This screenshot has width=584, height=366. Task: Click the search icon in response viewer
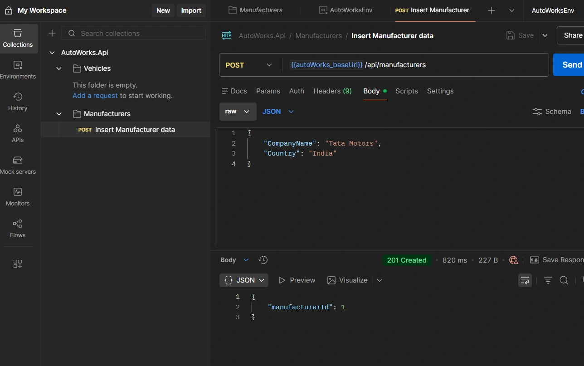(564, 280)
